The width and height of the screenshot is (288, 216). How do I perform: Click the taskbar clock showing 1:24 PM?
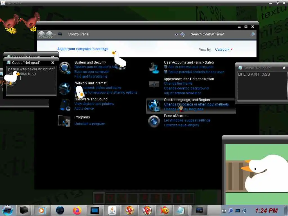pyautogui.click(x=266, y=210)
